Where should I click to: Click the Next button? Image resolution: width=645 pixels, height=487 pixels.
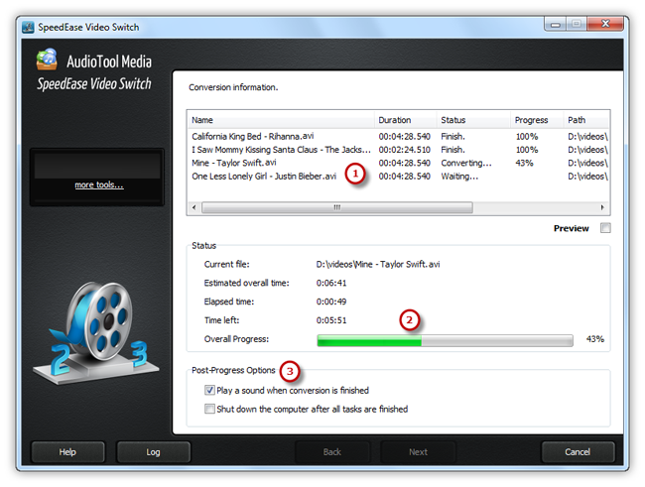[x=418, y=452]
